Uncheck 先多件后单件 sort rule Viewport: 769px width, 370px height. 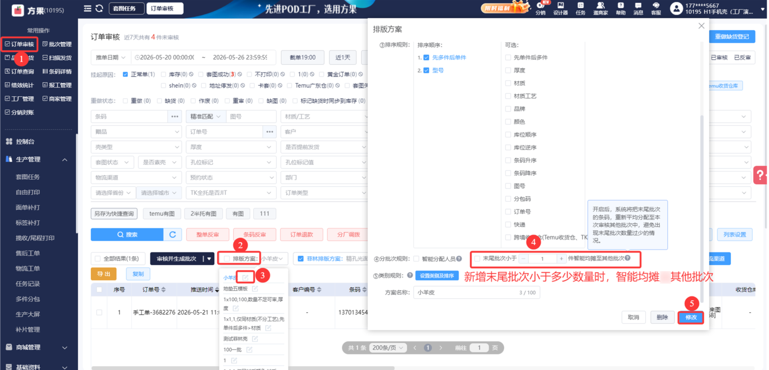[426, 58]
